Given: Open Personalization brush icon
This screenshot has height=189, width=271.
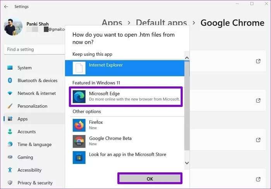Looking at the screenshot, I should (x=10, y=106).
